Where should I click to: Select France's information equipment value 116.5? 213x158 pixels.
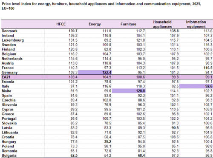tap(208, 68)
